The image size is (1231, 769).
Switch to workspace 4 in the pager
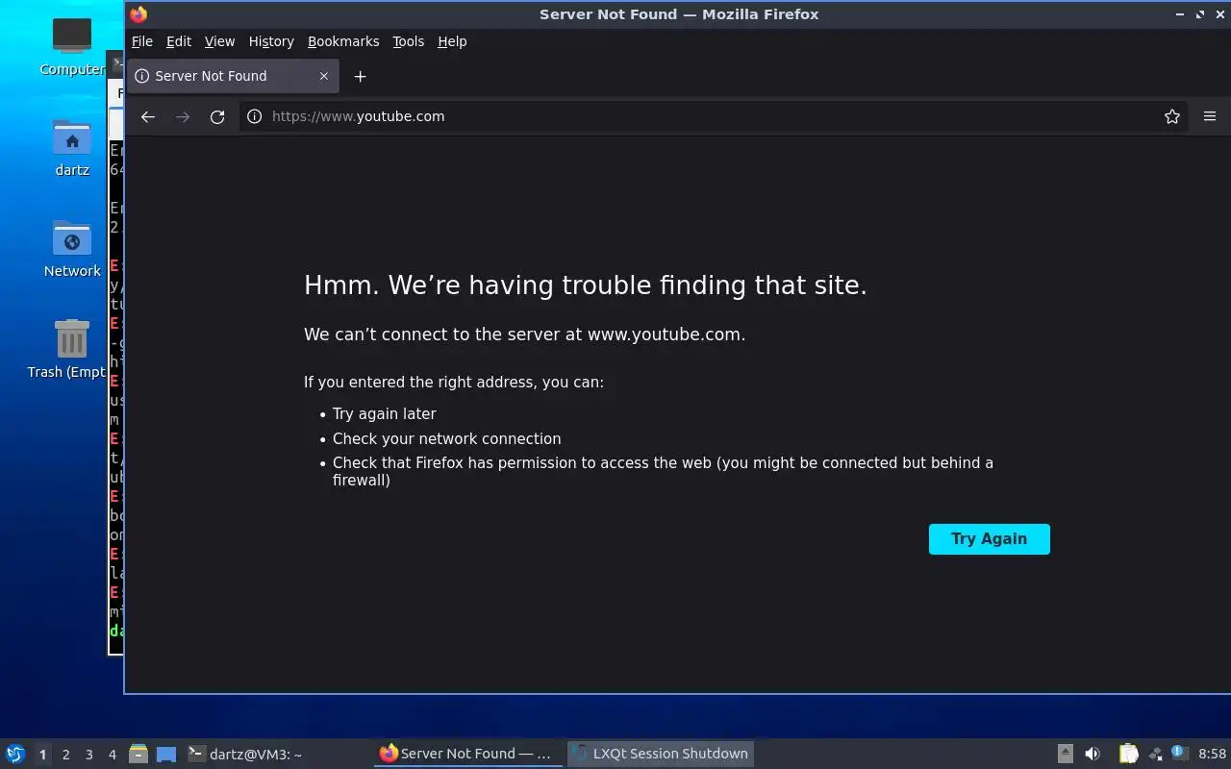coord(112,755)
